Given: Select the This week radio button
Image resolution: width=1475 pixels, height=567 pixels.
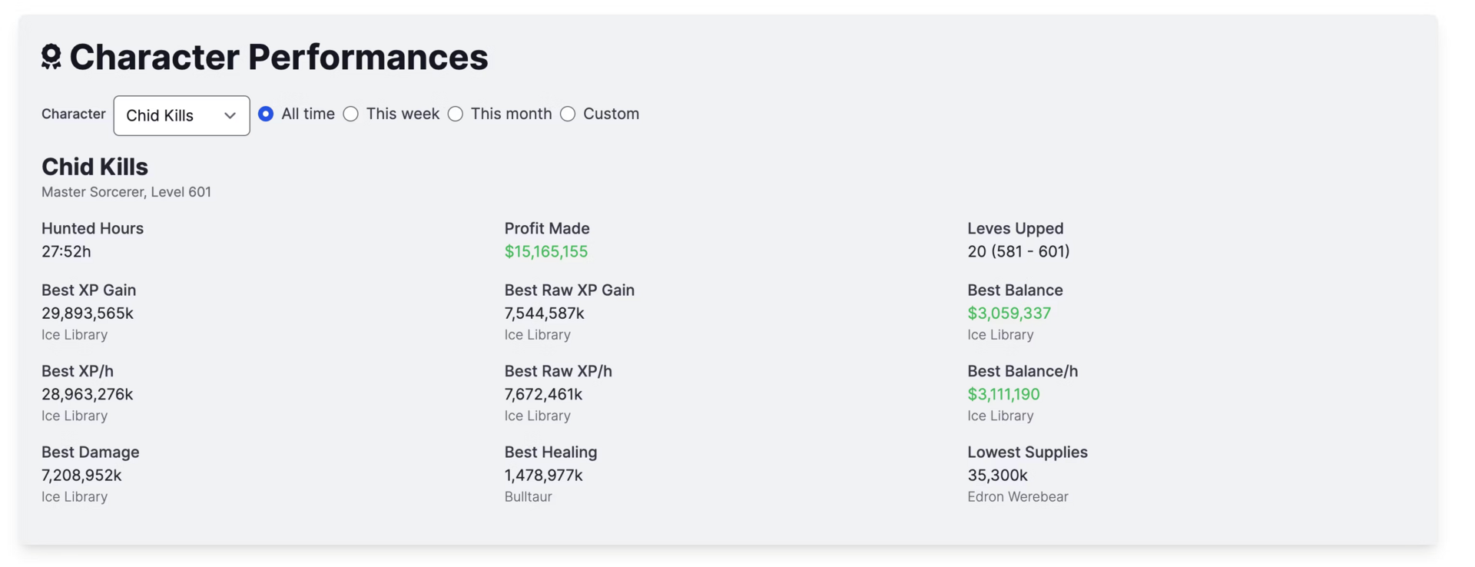Looking at the screenshot, I should point(351,114).
